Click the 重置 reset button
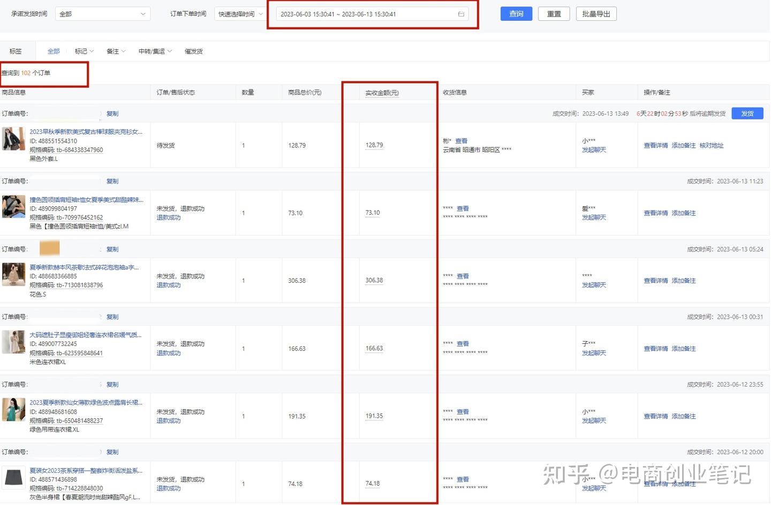771x505 pixels. (554, 13)
